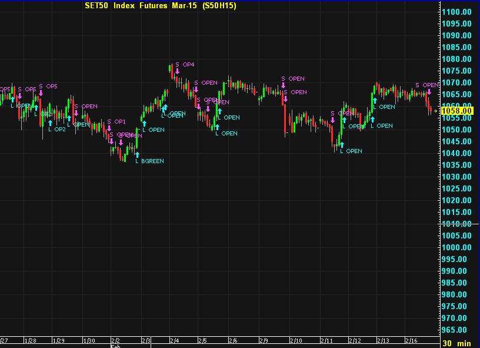This screenshot has height=348, width=480.
Task: Click the cyan long arrow on 2/11 low
Action: 341,144
